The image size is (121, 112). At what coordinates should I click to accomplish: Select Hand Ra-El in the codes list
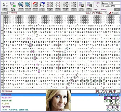tap(7, 101)
